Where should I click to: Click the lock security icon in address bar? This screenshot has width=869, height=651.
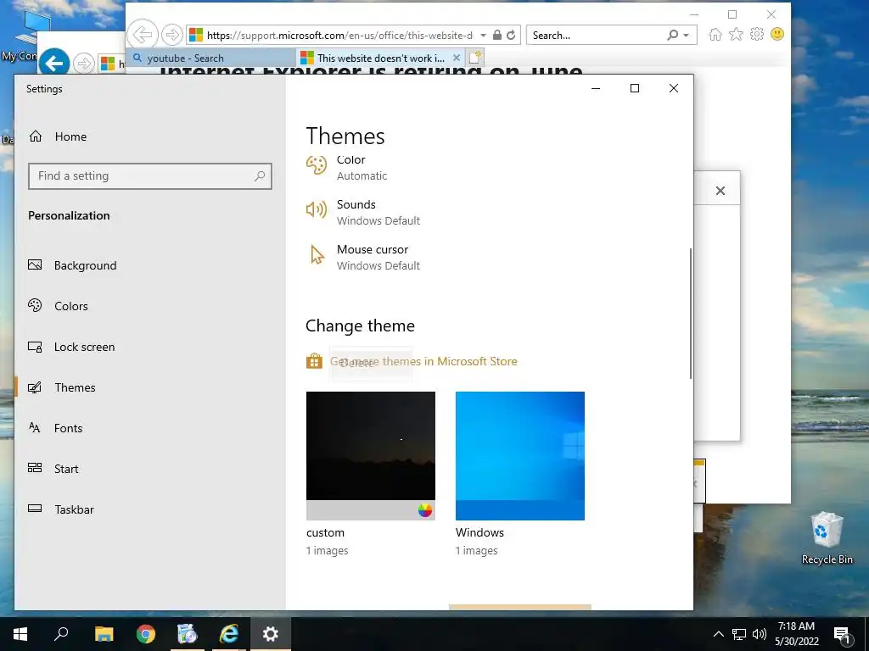[497, 36]
